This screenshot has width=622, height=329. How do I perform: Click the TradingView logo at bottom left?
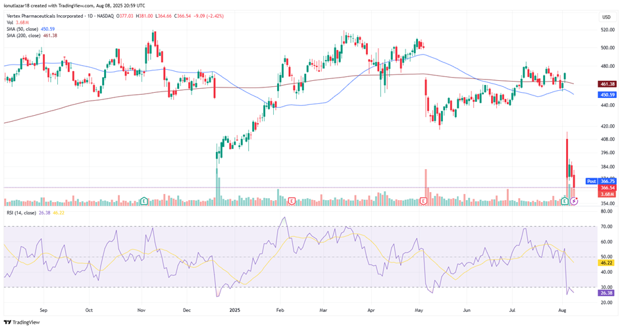(x=21, y=322)
